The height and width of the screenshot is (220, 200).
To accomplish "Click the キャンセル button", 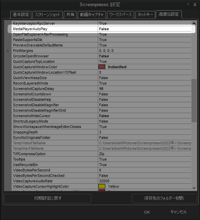I will 178,212.
